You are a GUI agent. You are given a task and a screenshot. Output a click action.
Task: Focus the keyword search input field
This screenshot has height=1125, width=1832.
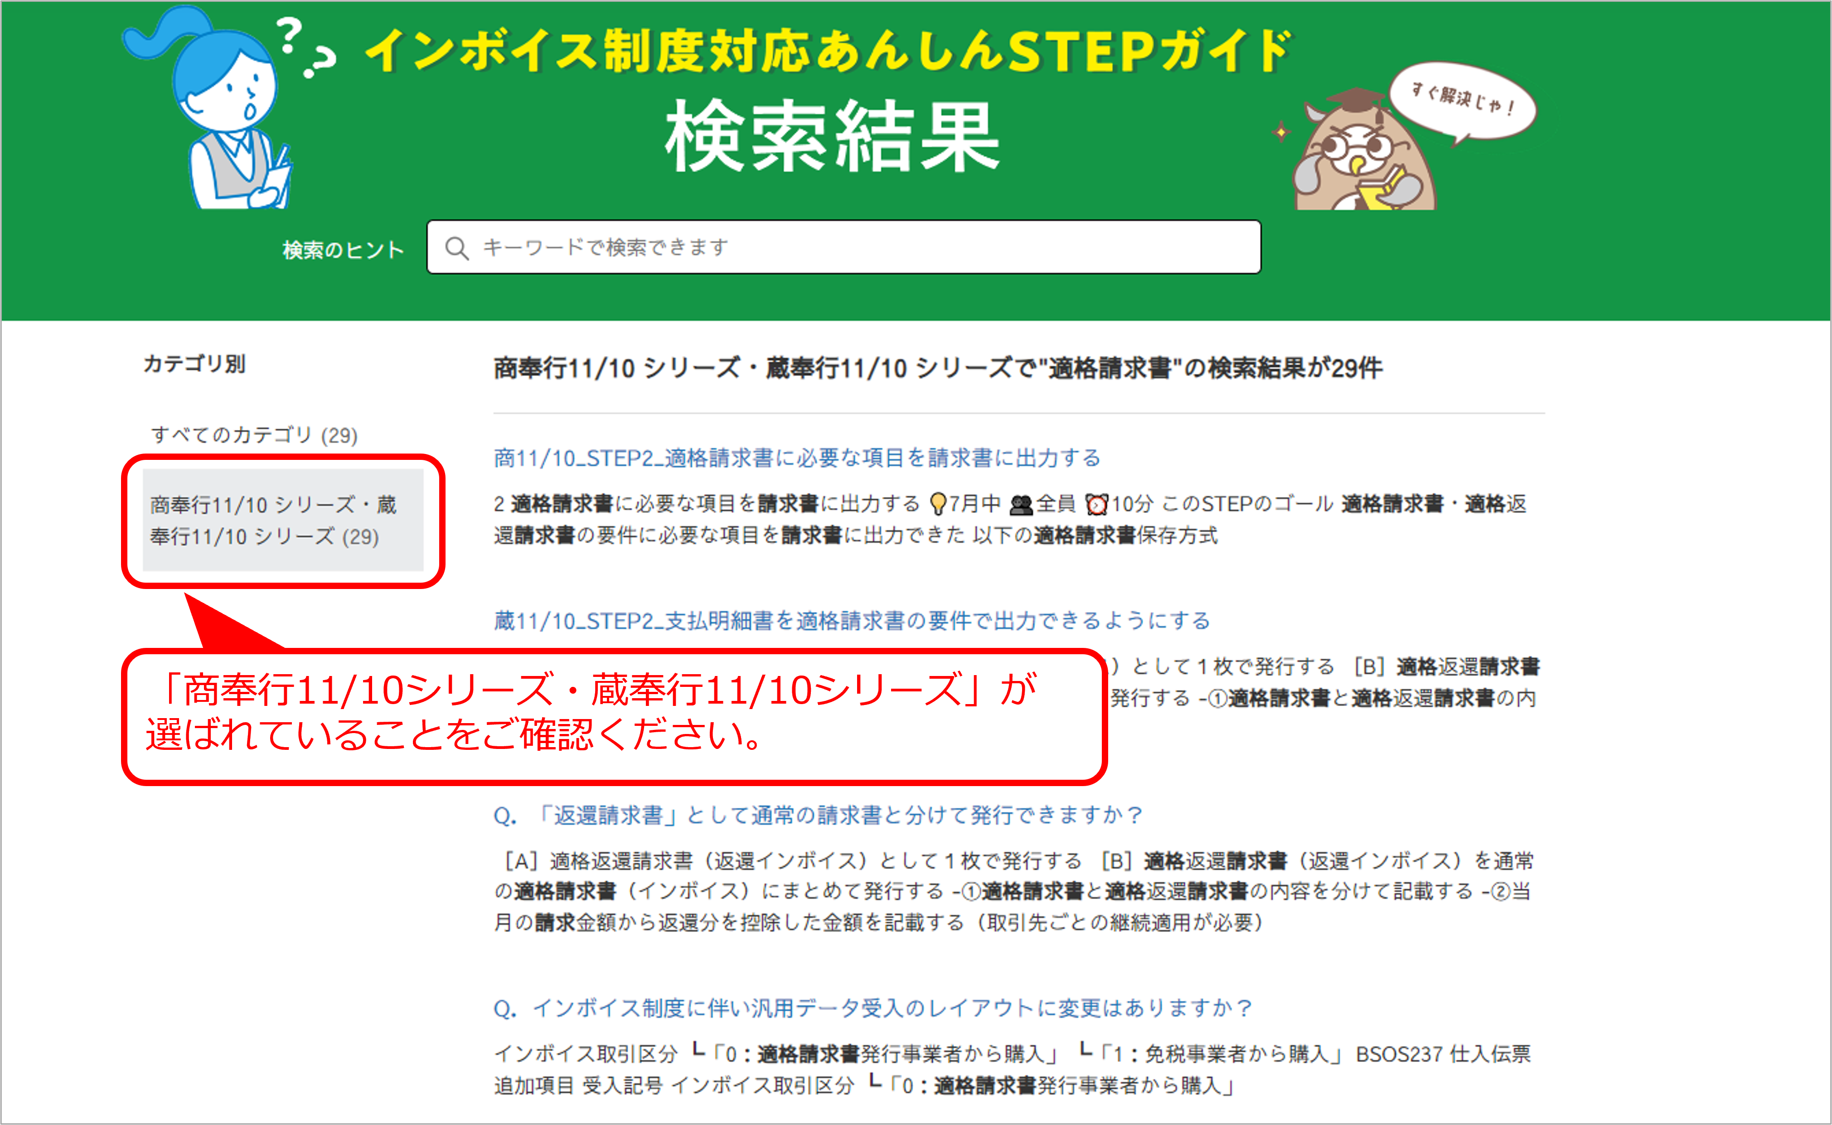[x=843, y=247]
